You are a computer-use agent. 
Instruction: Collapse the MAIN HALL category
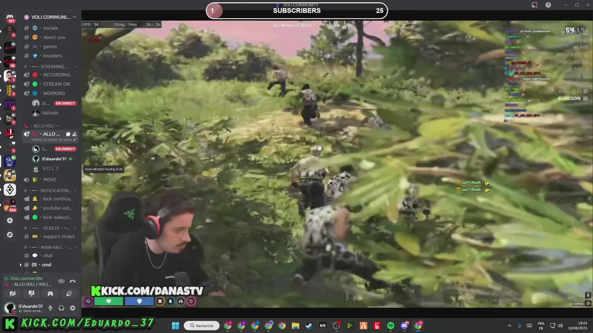(50, 247)
